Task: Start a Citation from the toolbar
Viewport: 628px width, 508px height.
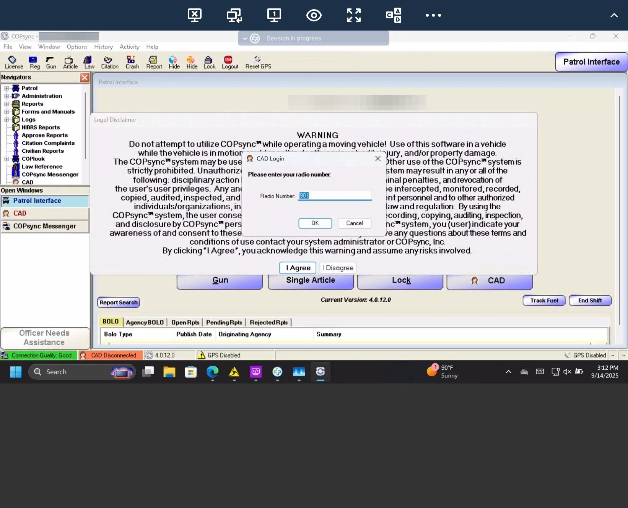Action: click(x=109, y=62)
